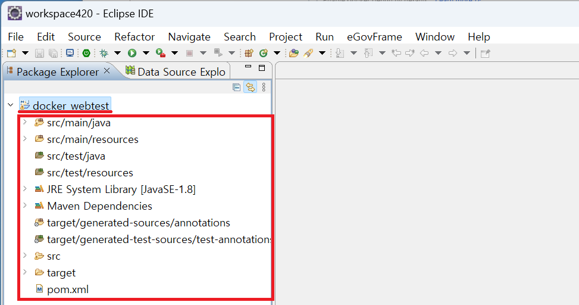Click the Debug bug icon

(x=104, y=53)
